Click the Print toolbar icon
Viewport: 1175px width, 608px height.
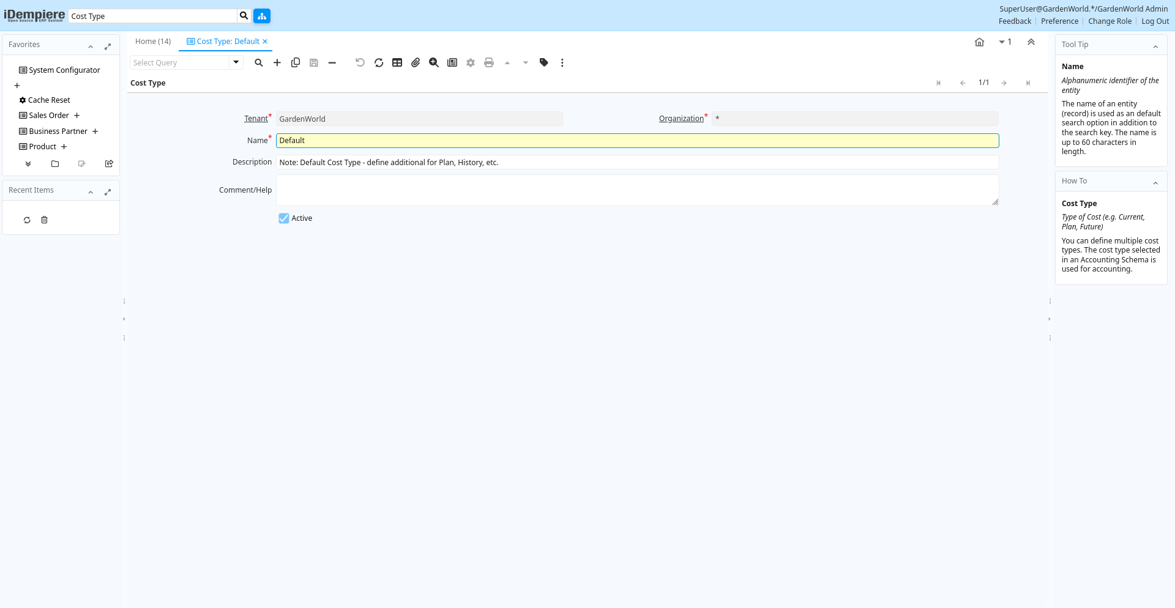(x=489, y=62)
